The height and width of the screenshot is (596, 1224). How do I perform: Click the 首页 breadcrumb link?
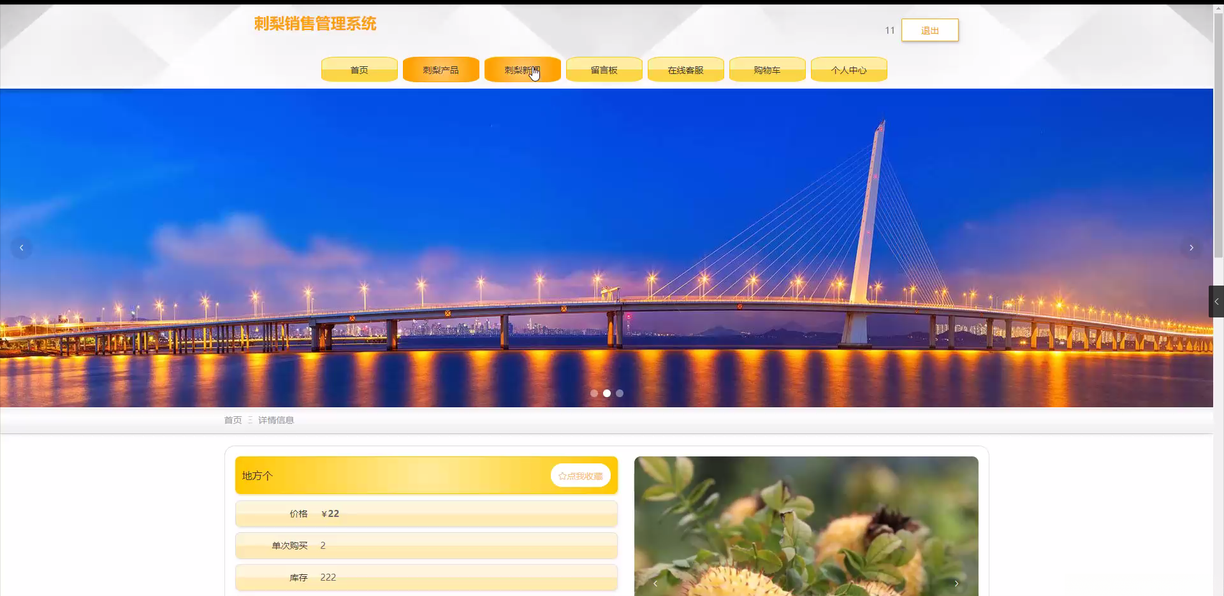coord(233,420)
